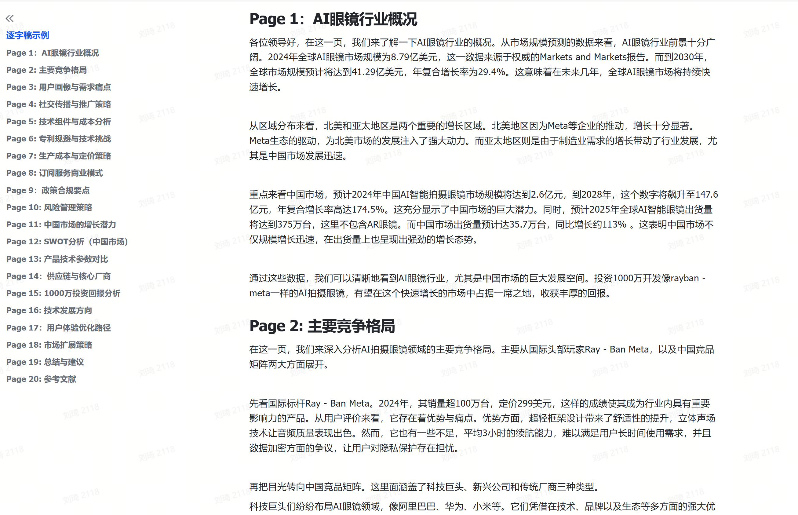Go to Page 8: 订阅服务商业模式
Image resolution: width=798 pixels, height=515 pixels.
54,173
